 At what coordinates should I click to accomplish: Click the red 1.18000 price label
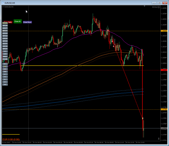(x=164, y=70)
